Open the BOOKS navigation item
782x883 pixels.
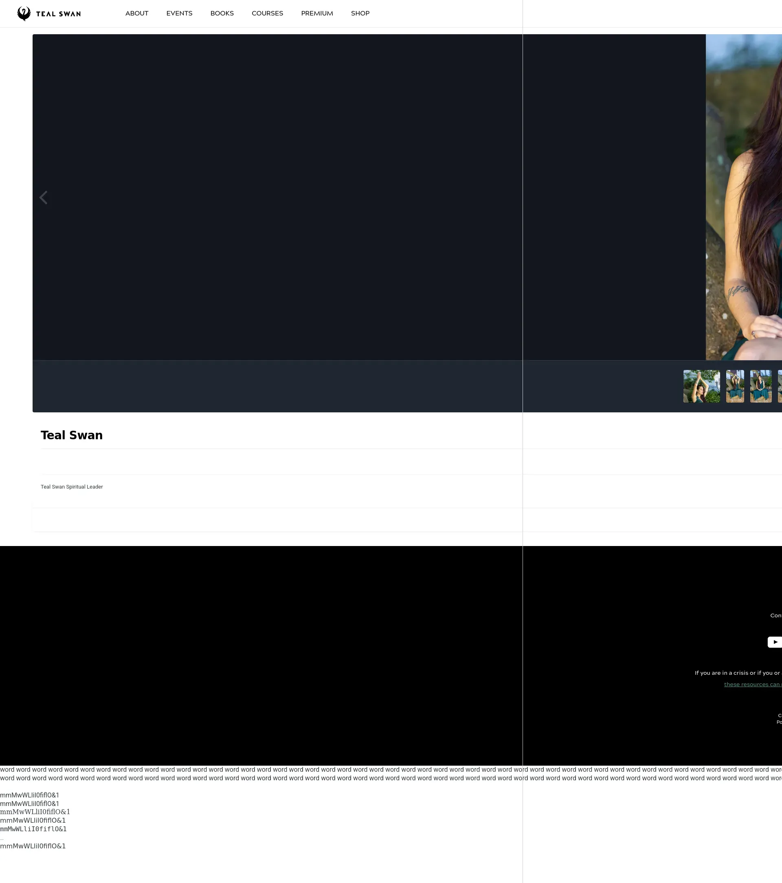point(222,13)
